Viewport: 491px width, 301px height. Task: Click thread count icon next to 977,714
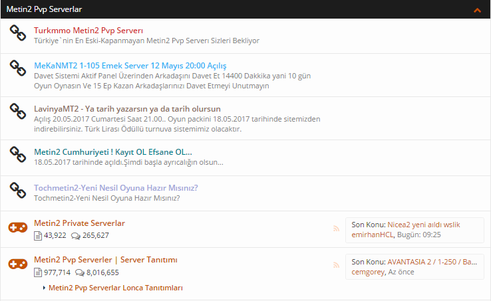[37, 272]
